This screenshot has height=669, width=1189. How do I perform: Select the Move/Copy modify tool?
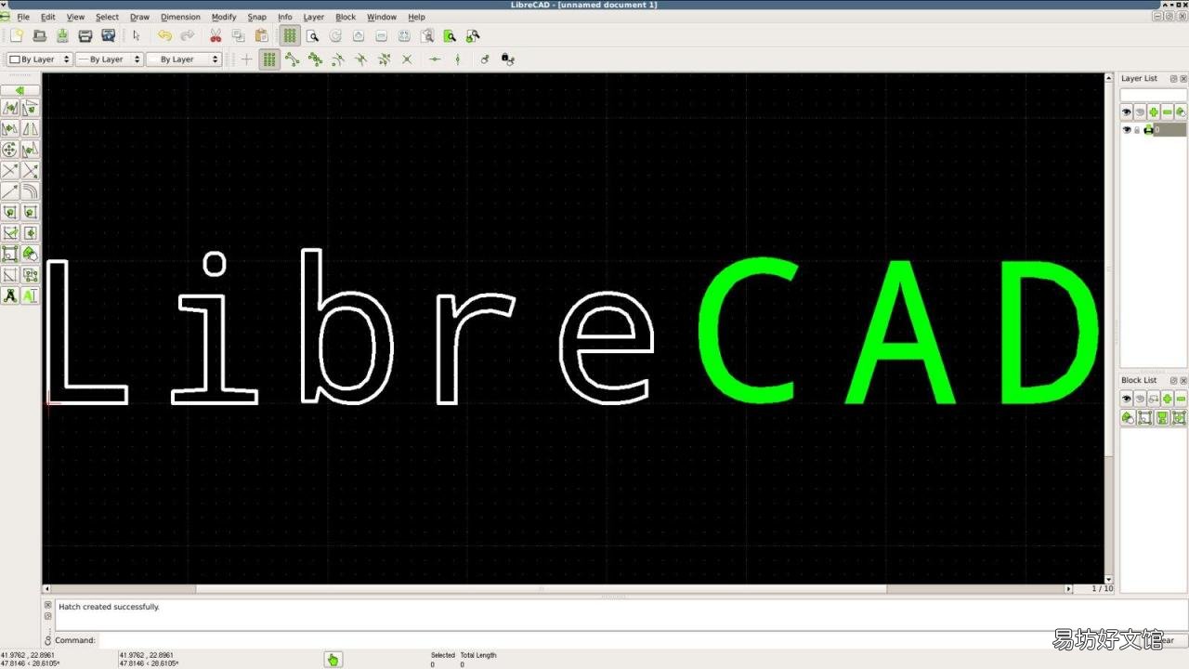click(x=10, y=108)
